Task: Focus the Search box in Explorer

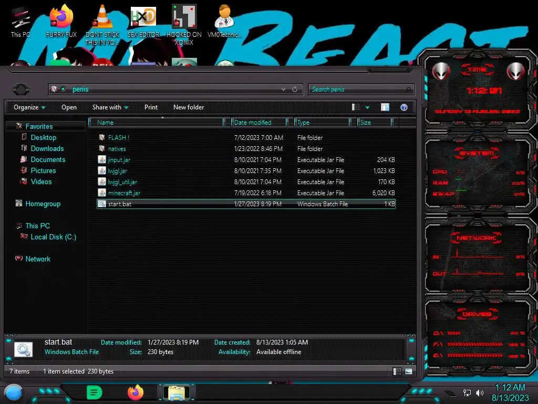Action: click(361, 89)
